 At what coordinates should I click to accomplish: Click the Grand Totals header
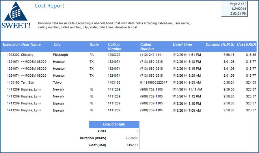(114, 124)
